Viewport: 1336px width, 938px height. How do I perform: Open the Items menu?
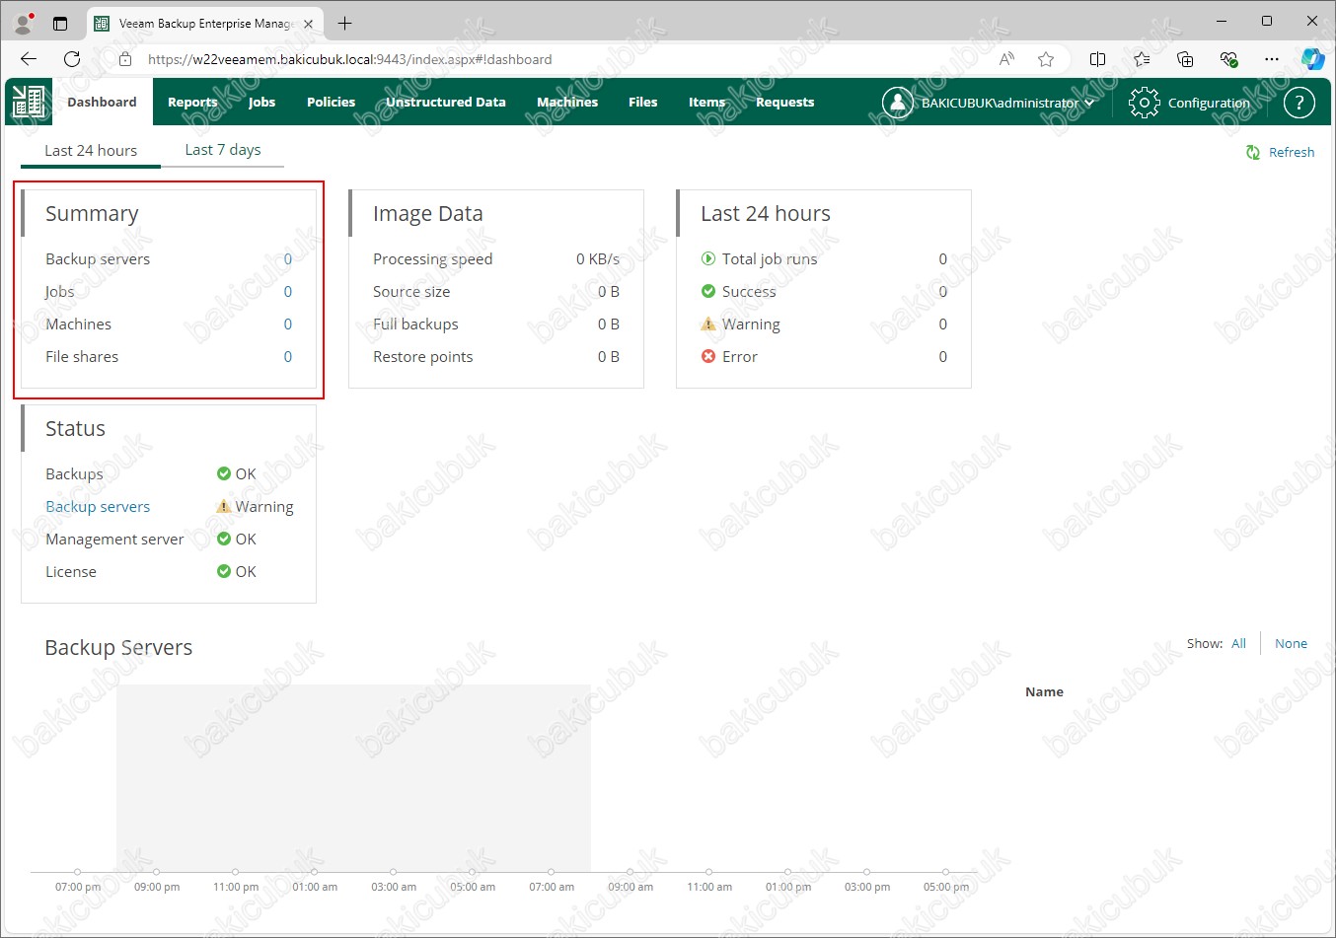(706, 102)
